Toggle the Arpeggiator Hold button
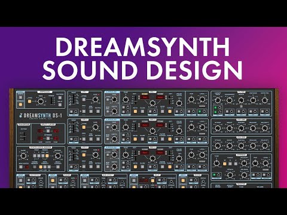Screen dimensions: 287x215 point(60,105)
